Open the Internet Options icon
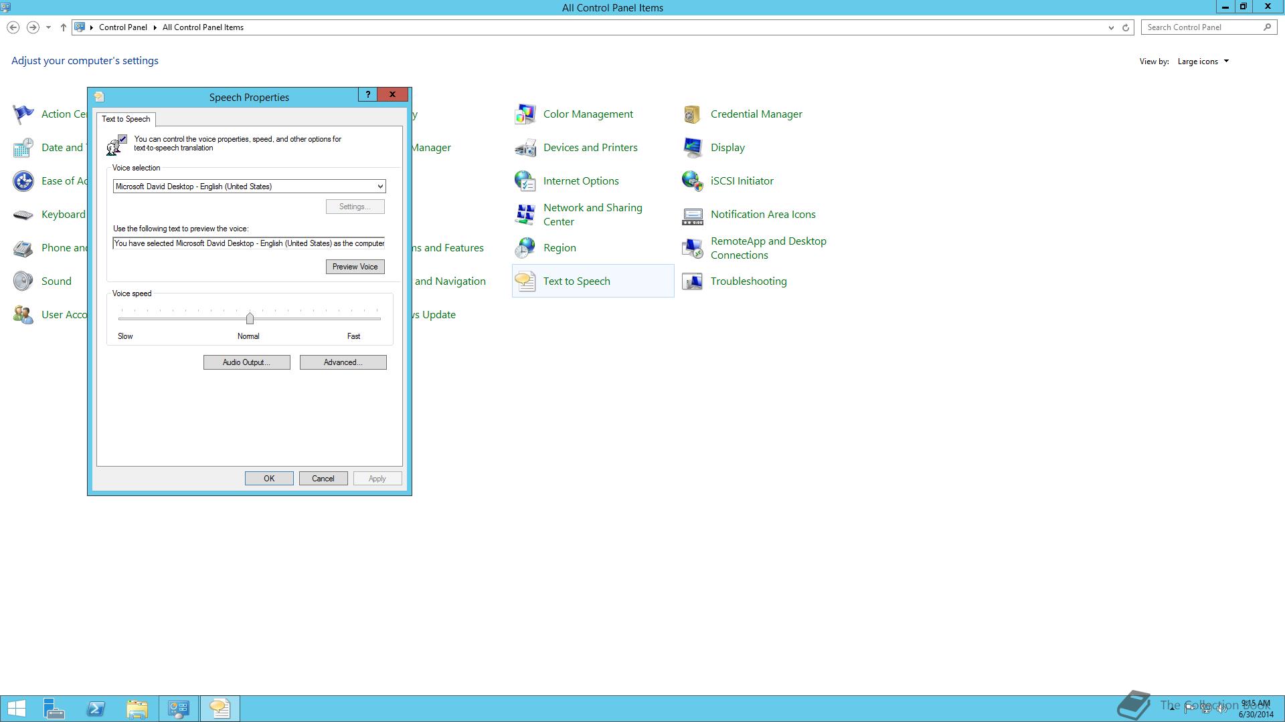This screenshot has width=1285, height=722. click(x=525, y=181)
